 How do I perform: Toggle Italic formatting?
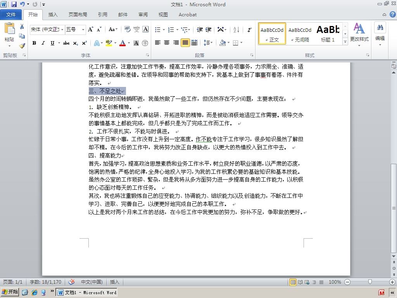(43, 43)
